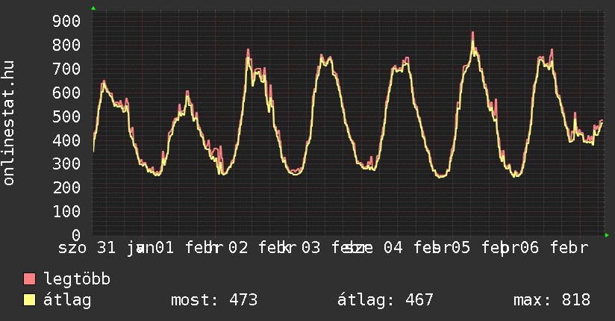Click the 200 label on y-axis

(x=67, y=187)
